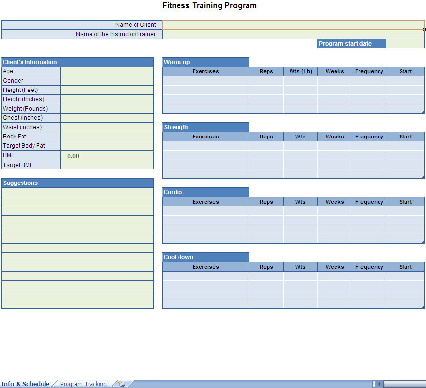Select the Program start date value cell
Image resolution: width=426 pixels, height=388 pixels.
point(405,44)
